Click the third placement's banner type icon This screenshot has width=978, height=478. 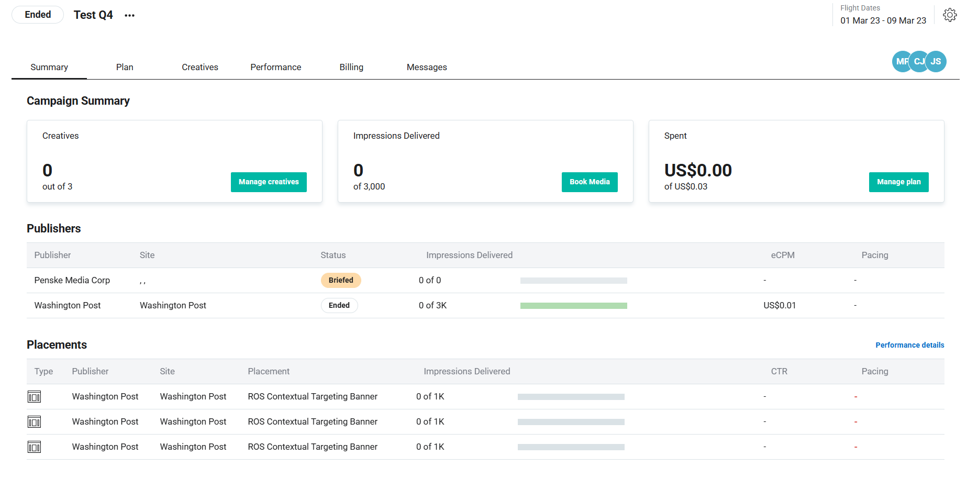coord(34,447)
